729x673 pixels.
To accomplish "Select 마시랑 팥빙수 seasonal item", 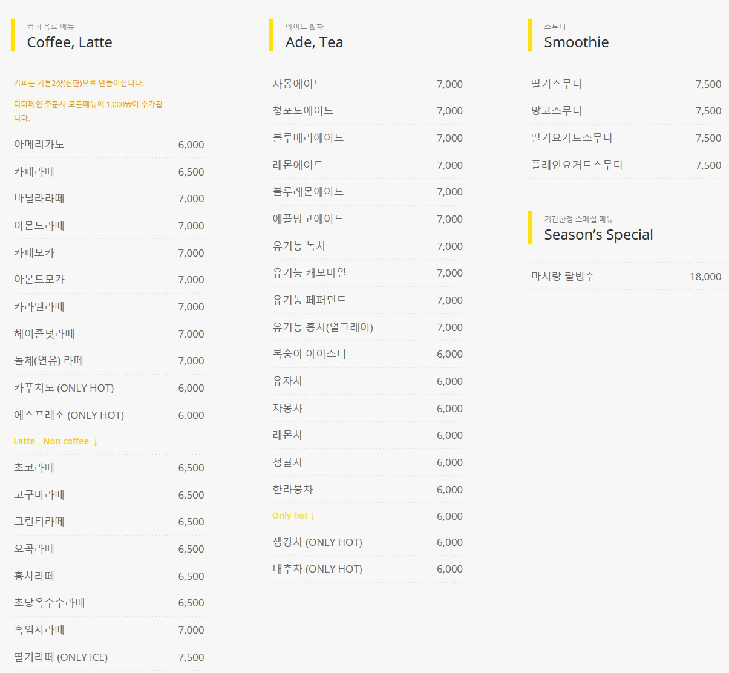I will tap(563, 277).
